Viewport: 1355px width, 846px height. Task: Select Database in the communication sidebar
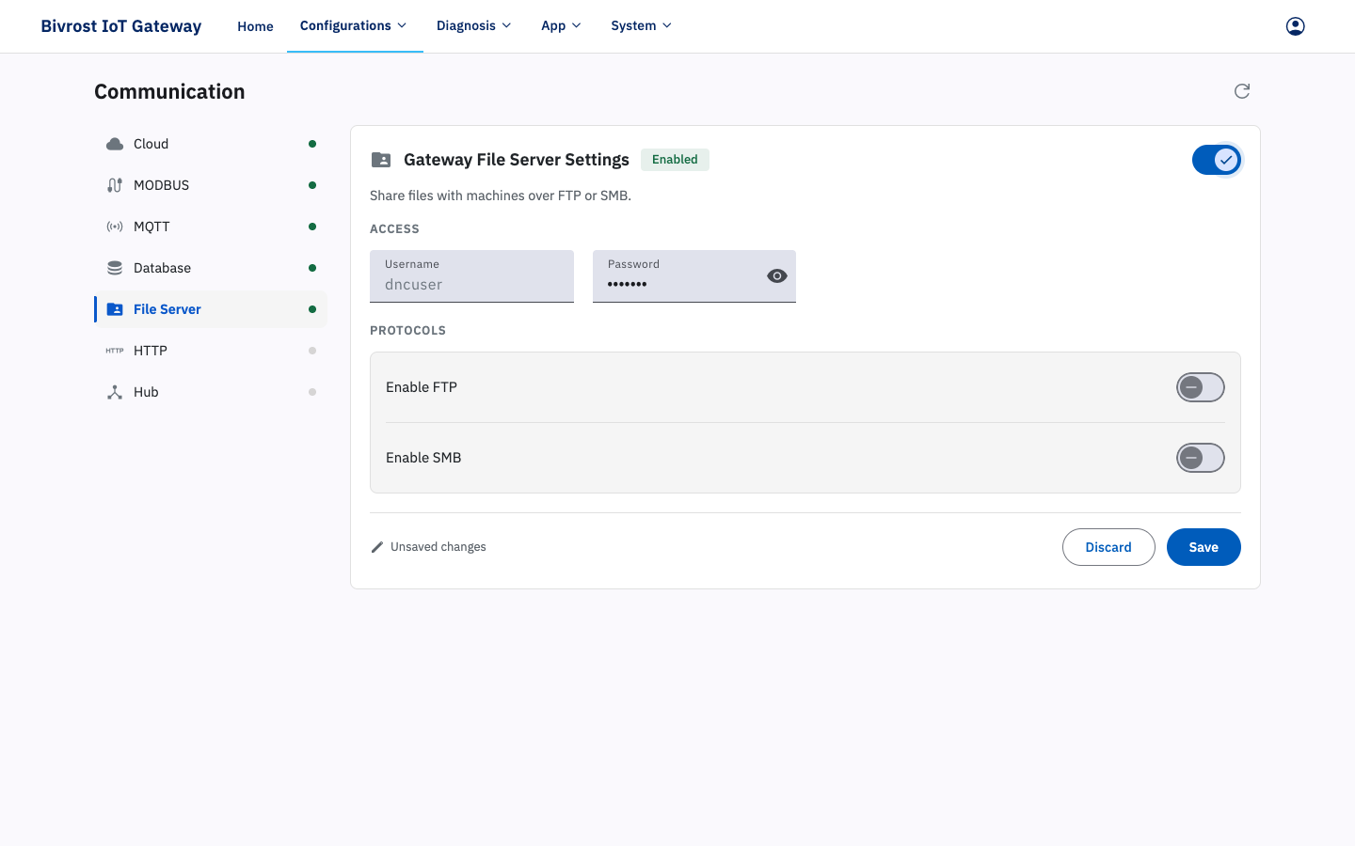pyautogui.click(x=211, y=268)
